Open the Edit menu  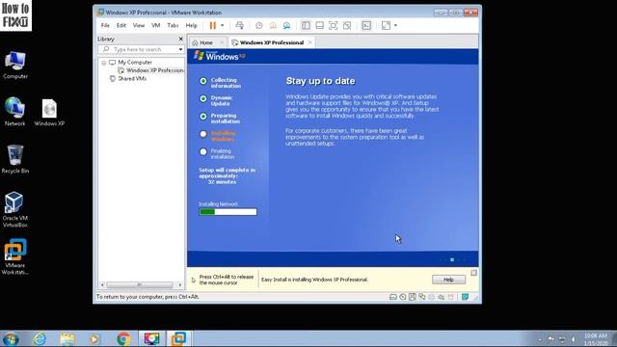[121, 26]
